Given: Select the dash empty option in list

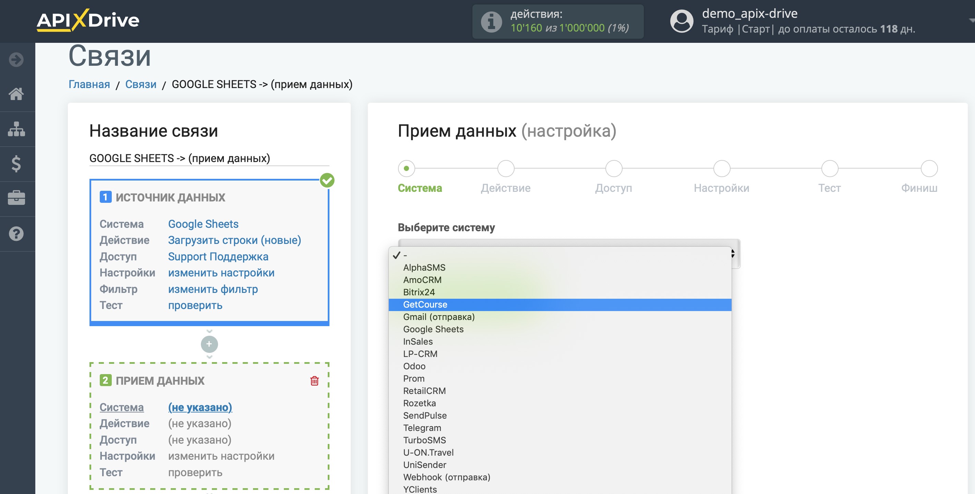Looking at the screenshot, I should pyautogui.click(x=560, y=255).
